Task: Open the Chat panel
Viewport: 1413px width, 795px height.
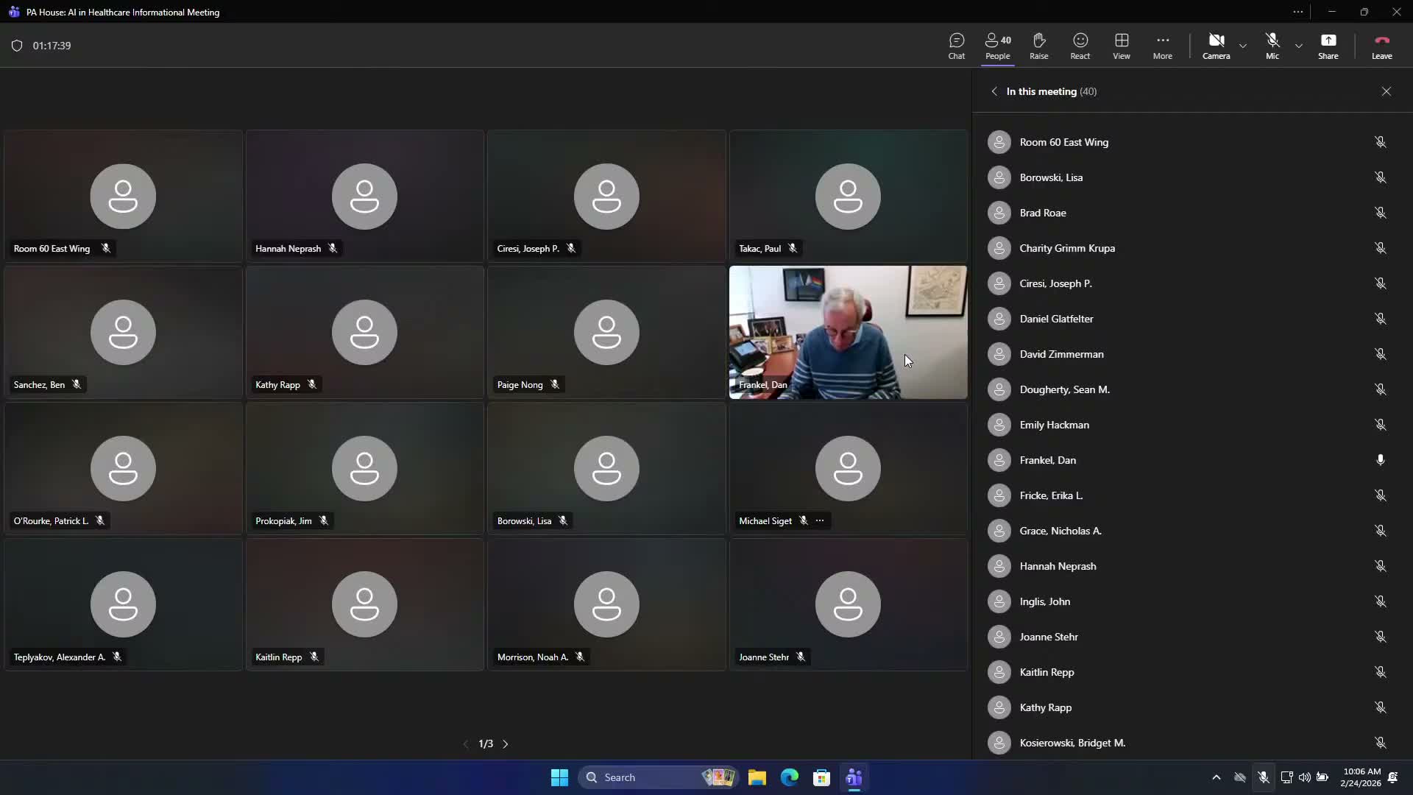Action: [956, 46]
